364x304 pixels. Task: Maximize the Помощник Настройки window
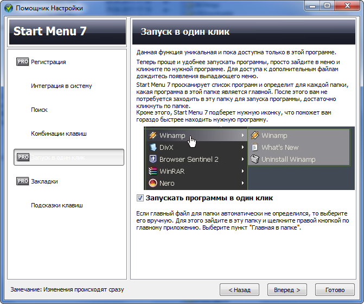pos(327,5)
